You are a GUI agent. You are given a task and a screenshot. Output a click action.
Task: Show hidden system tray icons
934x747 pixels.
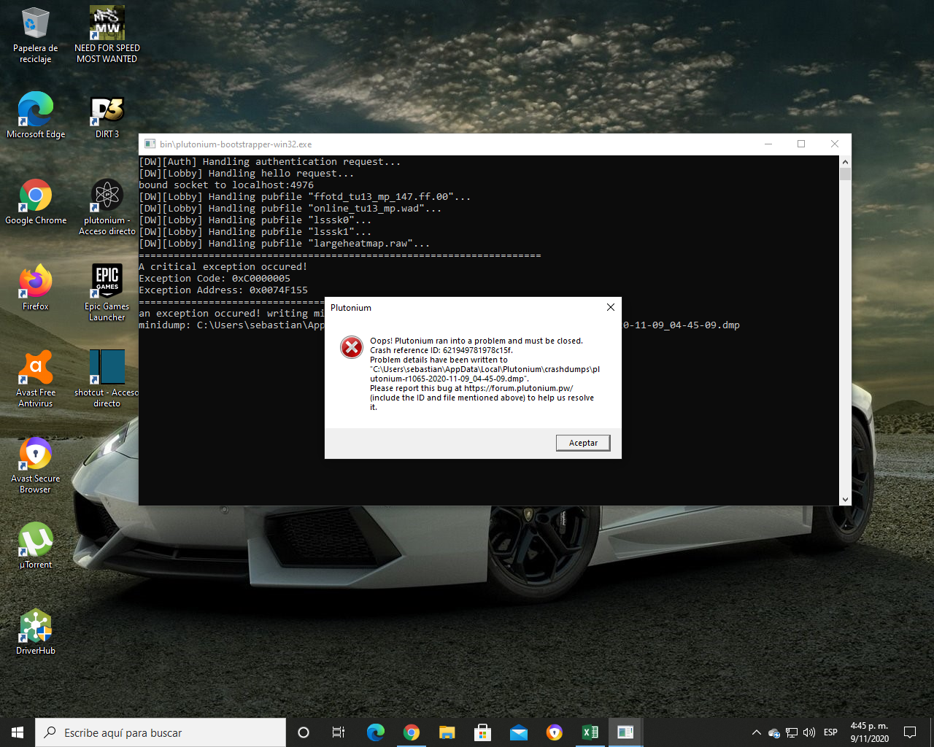[x=756, y=732]
